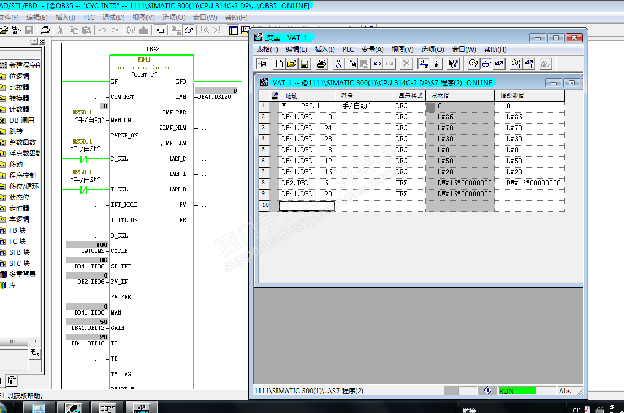
Task: Click the Undo arrow in VAT toolbar
Action: [x=377, y=64]
